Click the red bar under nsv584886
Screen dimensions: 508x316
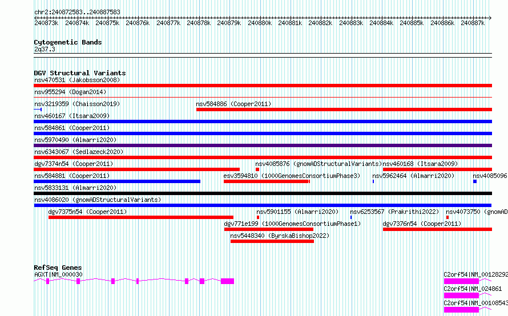tap(344, 110)
